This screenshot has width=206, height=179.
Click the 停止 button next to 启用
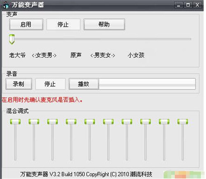pos(63,24)
